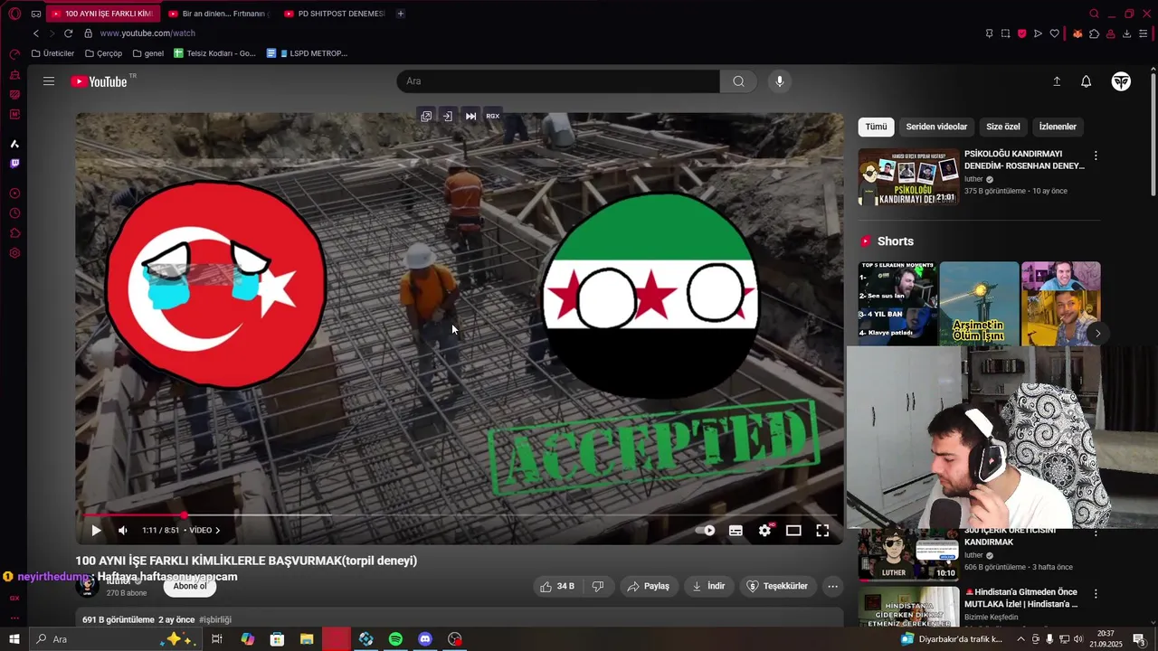Open the Üreticiler bookmarks folder
The width and height of the screenshot is (1158, 651).
coord(52,53)
